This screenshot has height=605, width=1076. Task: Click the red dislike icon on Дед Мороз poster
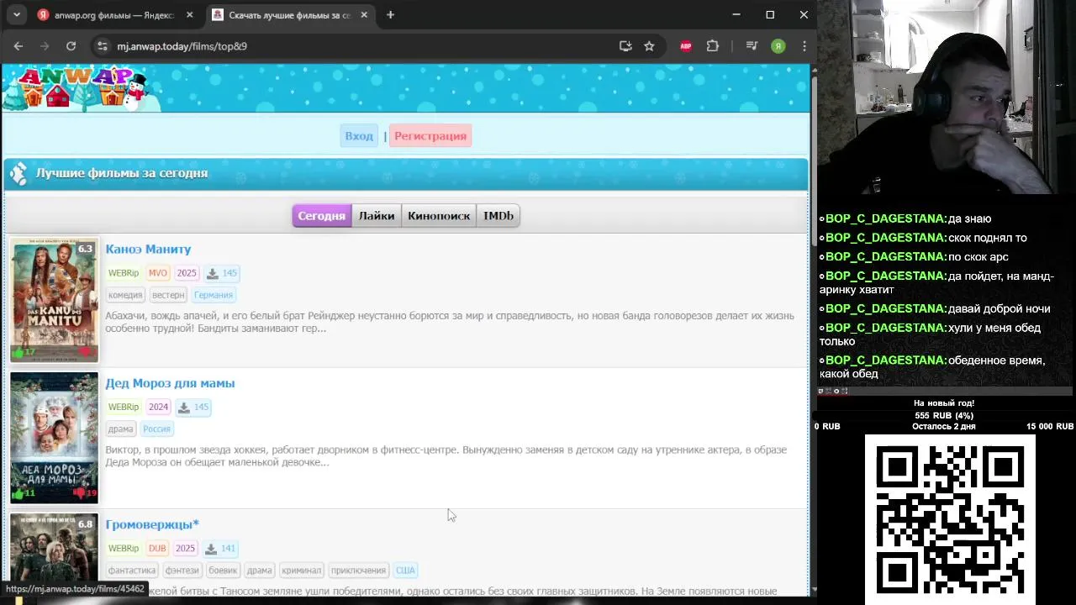[81, 493]
